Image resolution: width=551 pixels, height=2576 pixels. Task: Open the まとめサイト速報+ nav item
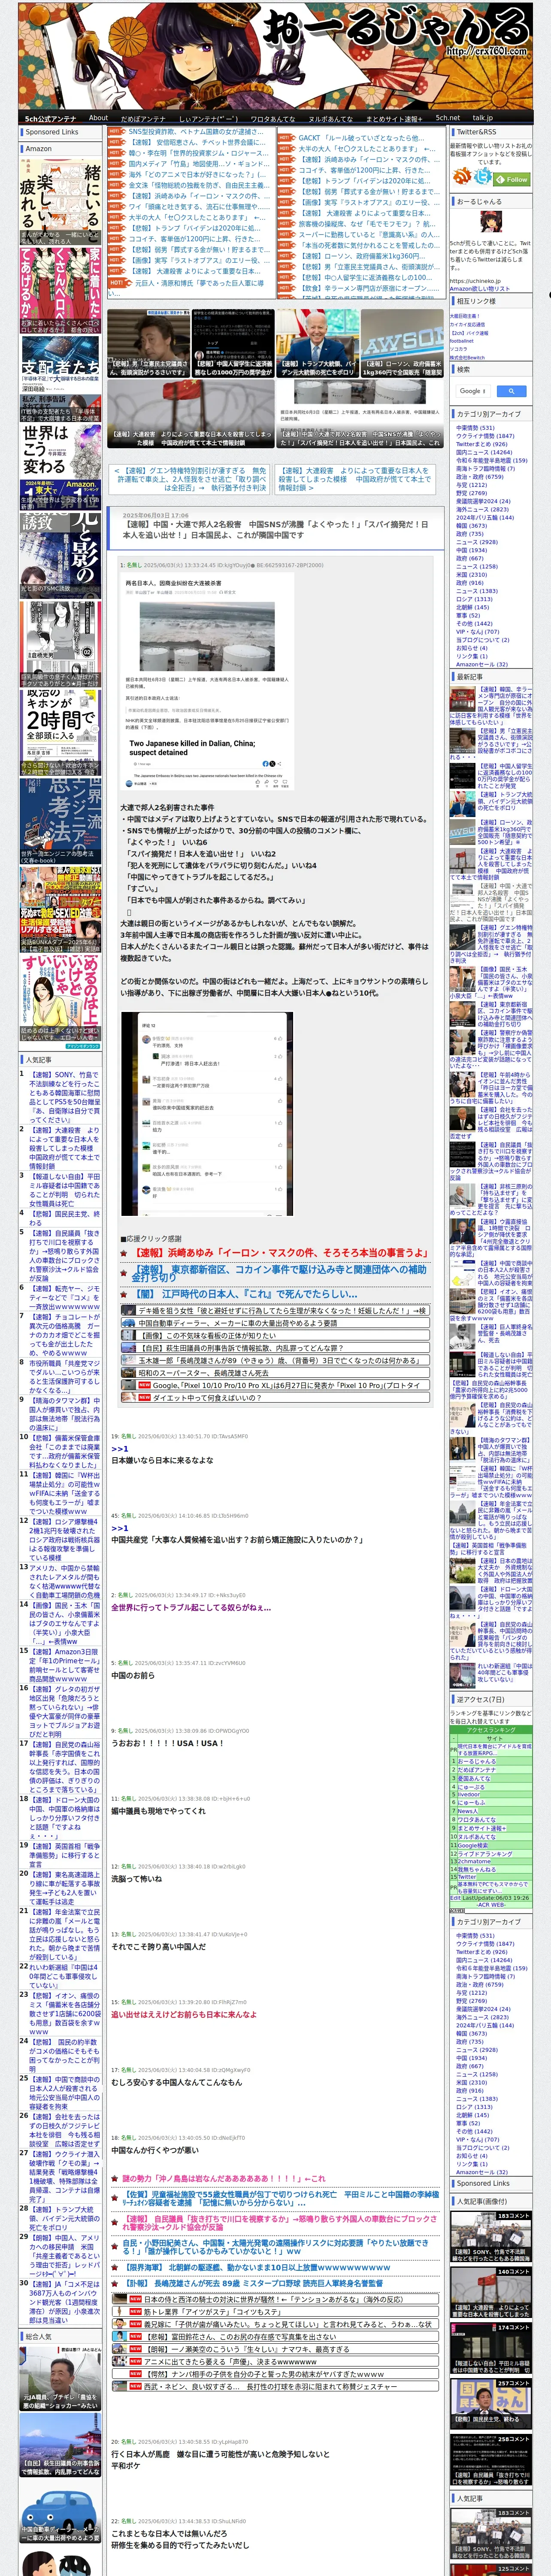click(x=394, y=118)
